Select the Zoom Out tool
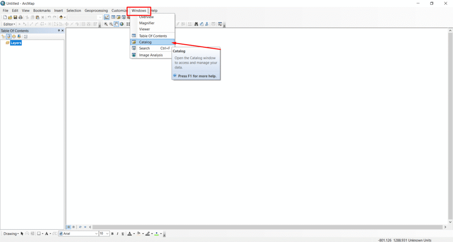 [x=111, y=24]
